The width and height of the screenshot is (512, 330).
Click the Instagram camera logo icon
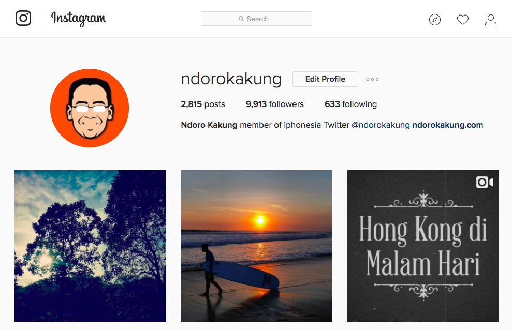coord(23,18)
